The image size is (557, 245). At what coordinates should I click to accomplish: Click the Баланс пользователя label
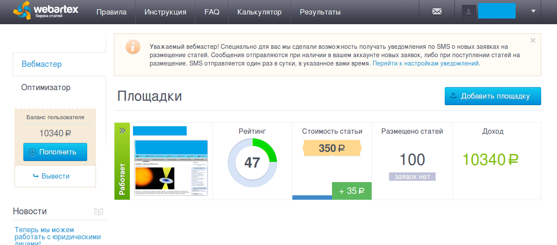click(x=55, y=117)
